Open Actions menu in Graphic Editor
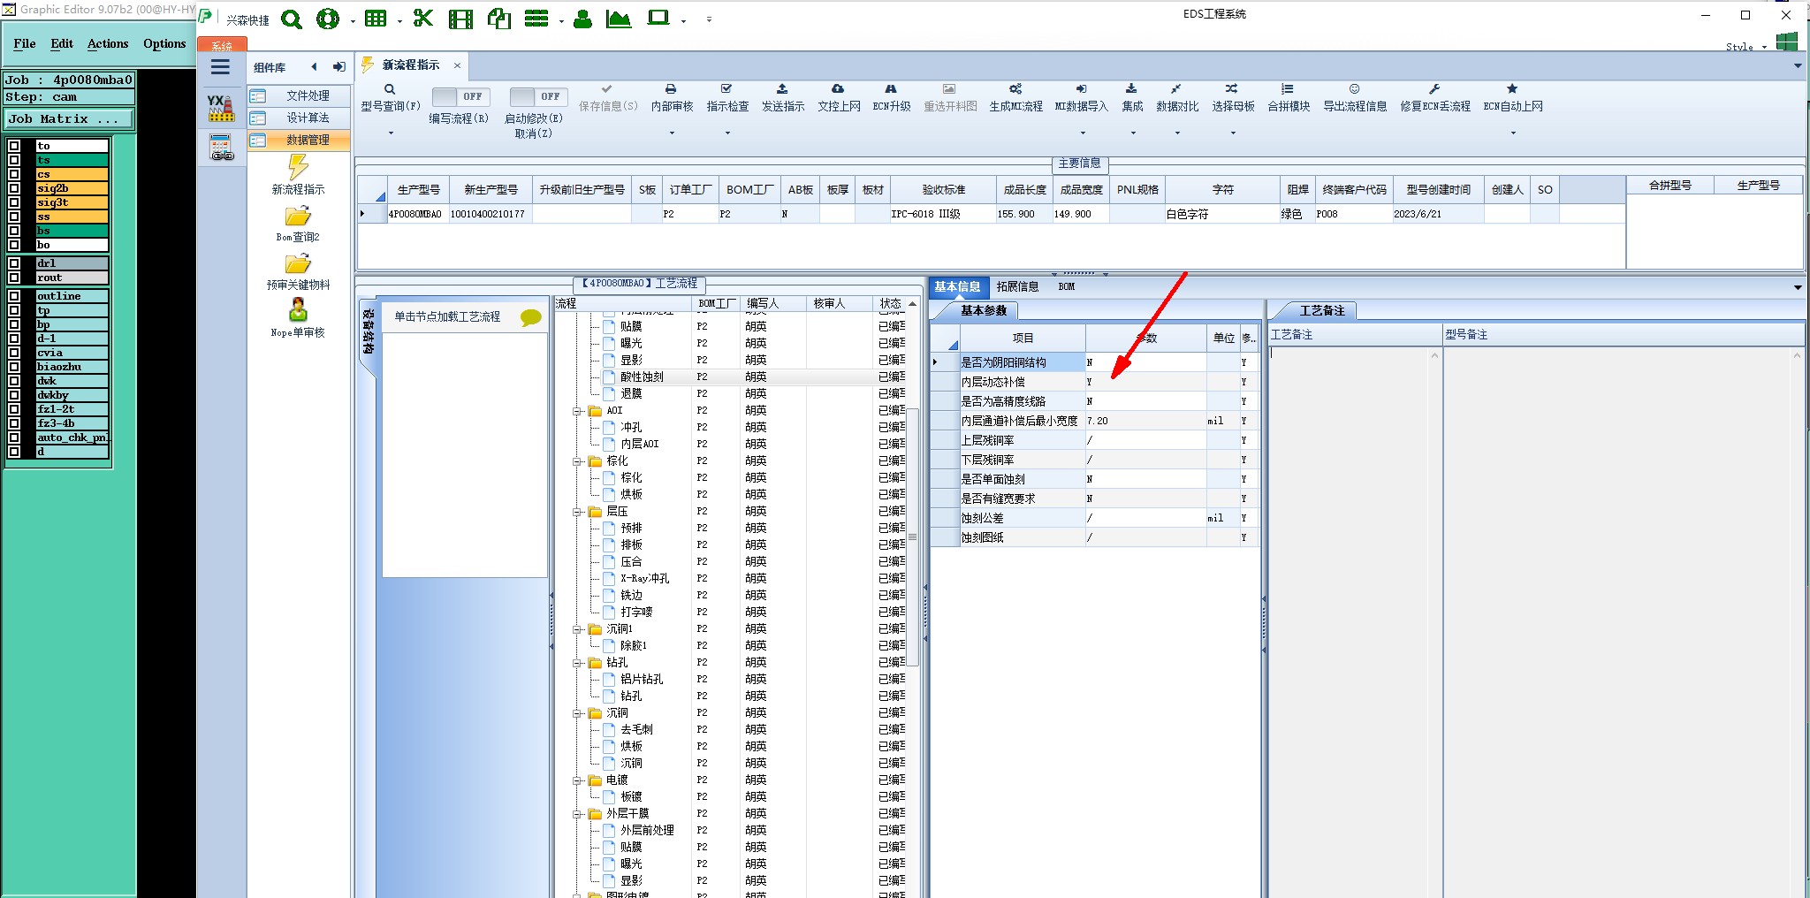The width and height of the screenshot is (1810, 898). pyautogui.click(x=108, y=43)
